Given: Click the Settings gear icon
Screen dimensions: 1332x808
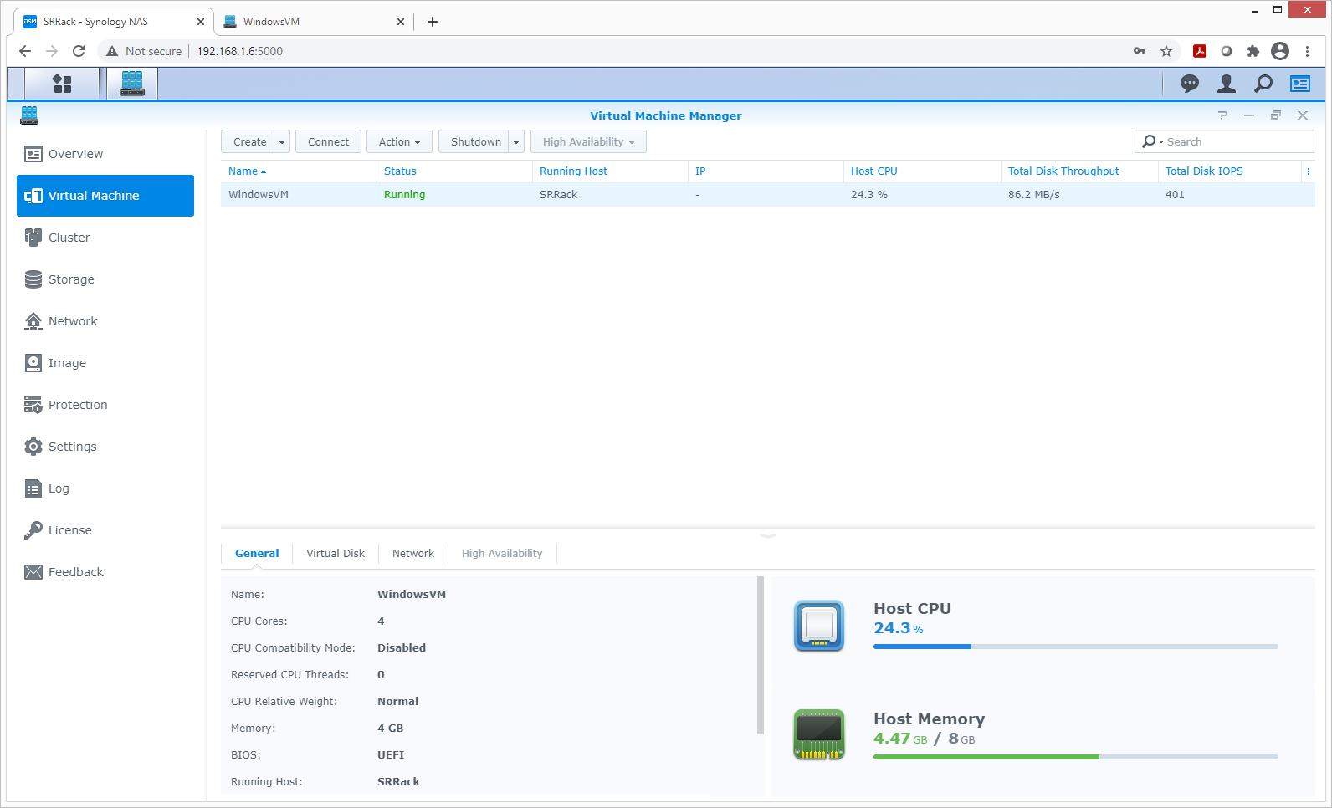Looking at the screenshot, I should (33, 447).
